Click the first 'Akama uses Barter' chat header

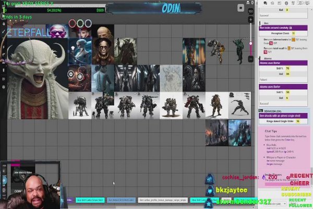coord(283,63)
